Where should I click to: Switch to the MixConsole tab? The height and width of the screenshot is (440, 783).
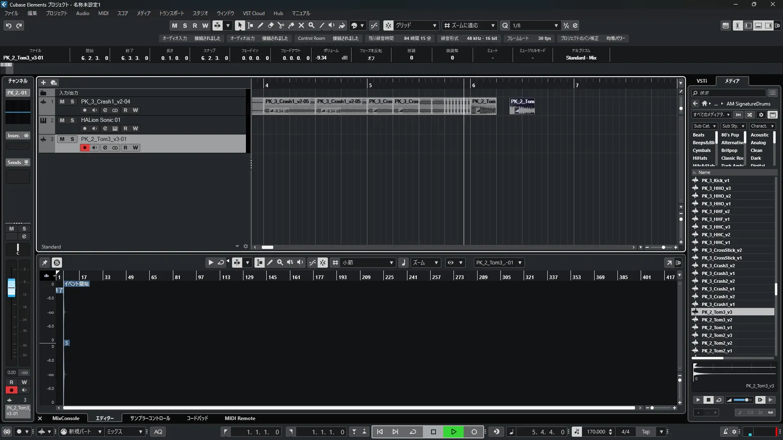point(66,418)
